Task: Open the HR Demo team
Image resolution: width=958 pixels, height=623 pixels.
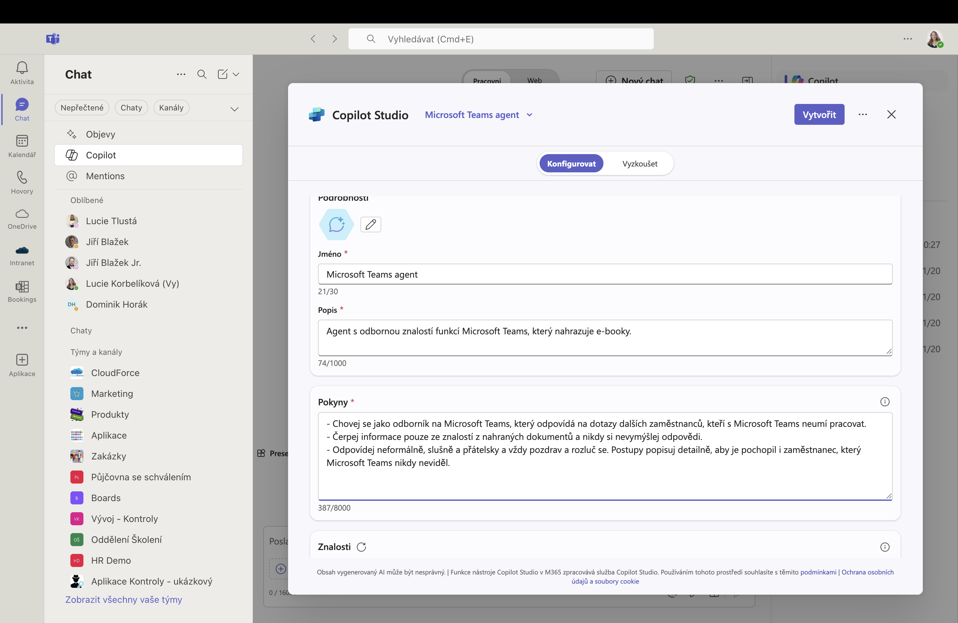Action: [148, 560]
